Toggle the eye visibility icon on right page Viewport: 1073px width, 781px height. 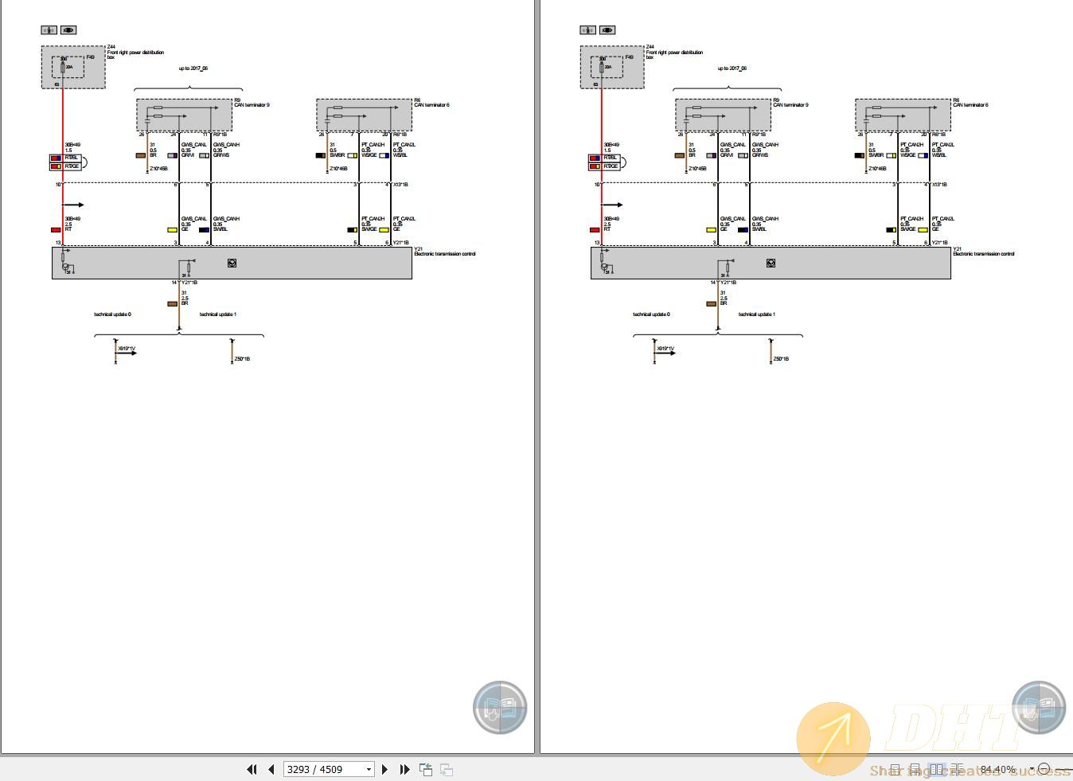click(607, 30)
